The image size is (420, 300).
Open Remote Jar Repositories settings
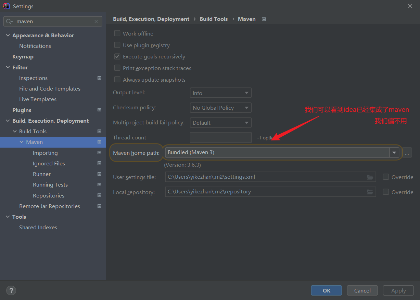click(x=50, y=206)
